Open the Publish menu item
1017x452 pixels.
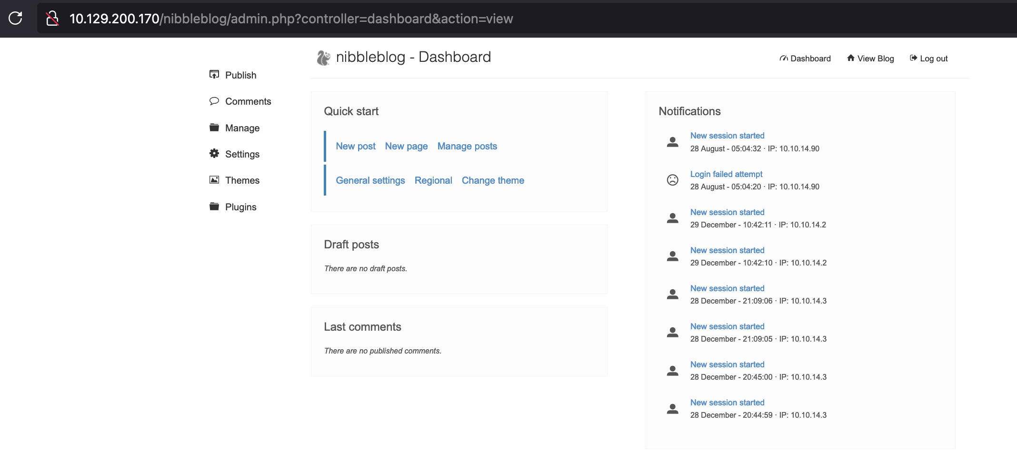[x=240, y=75]
